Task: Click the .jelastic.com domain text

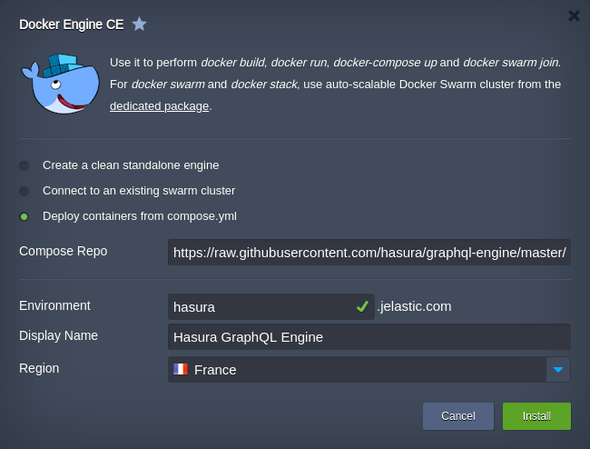Action: 414,306
